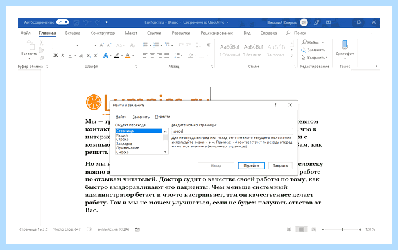Undo the last action
398x250 pixels.
tap(86, 22)
